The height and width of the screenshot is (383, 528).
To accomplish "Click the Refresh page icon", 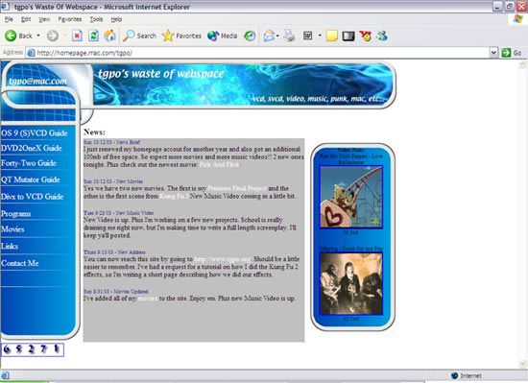I will 93,36.
